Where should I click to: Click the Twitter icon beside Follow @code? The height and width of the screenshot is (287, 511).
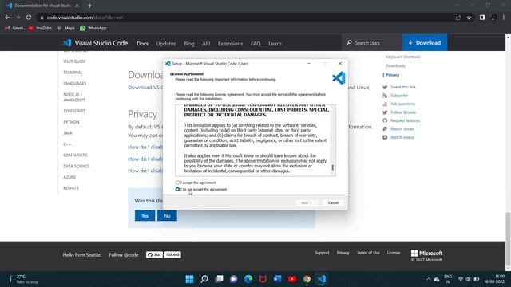point(385,112)
